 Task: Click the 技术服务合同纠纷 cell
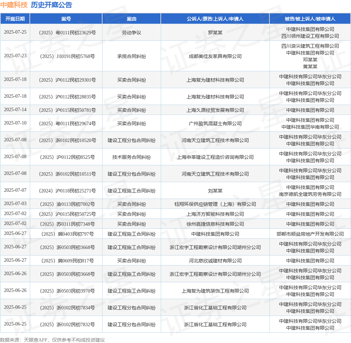(131, 157)
